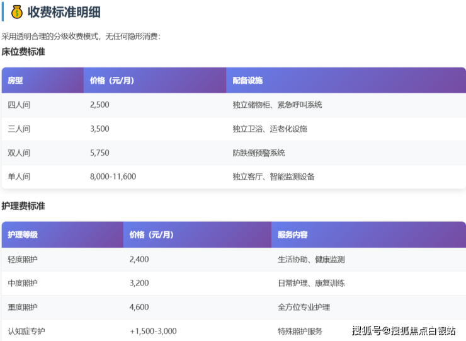The width and height of the screenshot is (466, 341).
Task: Click the 3,200 price for 中度照护
Action: click(139, 283)
